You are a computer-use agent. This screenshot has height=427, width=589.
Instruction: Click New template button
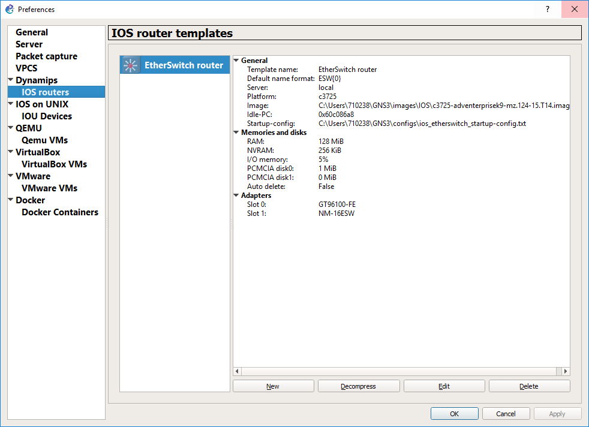click(x=273, y=386)
